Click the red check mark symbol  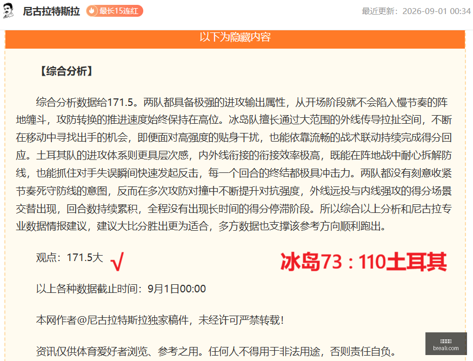tap(117, 262)
